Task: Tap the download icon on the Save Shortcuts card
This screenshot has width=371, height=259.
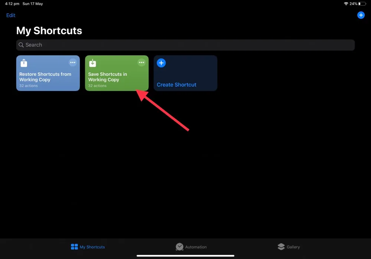Action: 92,62
